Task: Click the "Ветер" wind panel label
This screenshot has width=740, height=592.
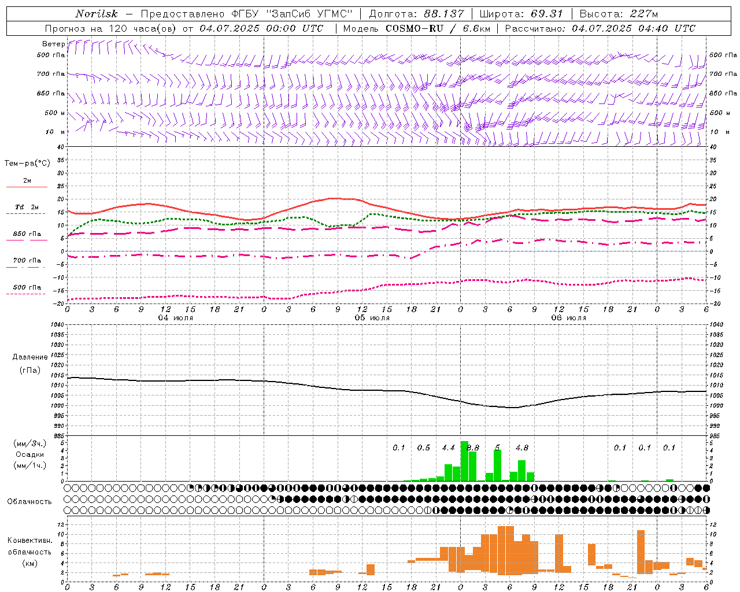Action: (53, 44)
